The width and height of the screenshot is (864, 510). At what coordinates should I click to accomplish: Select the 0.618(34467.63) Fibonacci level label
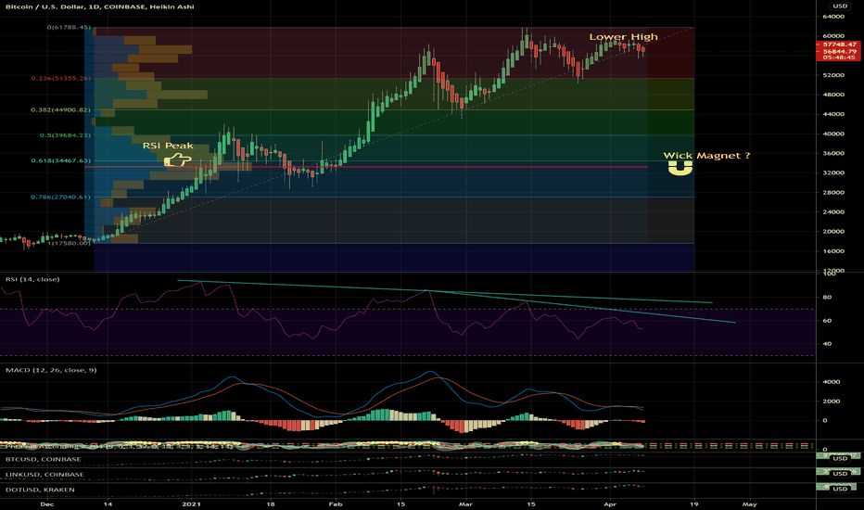click(61, 160)
